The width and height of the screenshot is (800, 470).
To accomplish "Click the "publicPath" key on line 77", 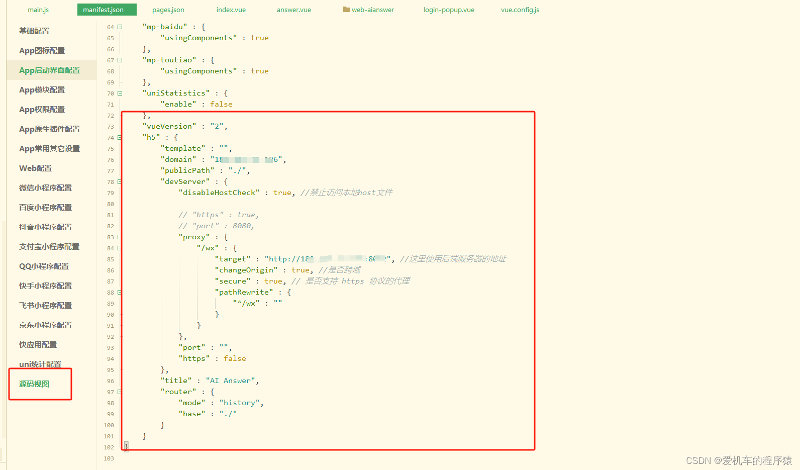I will coord(187,170).
